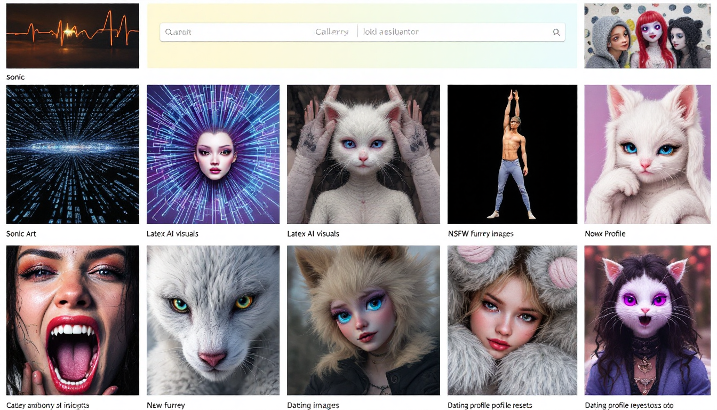Open the Sonic Art matrix image

coord(72,154)
